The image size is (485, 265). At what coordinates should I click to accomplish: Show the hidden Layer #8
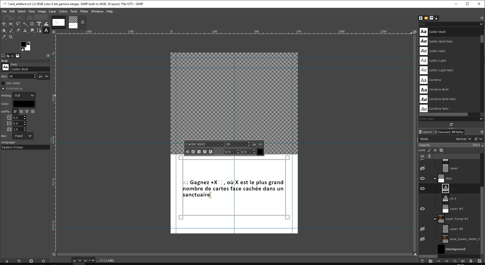422,229
